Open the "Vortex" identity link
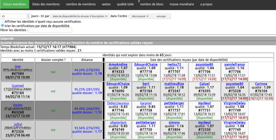This screenshot has height=140, width=276. 18,105
